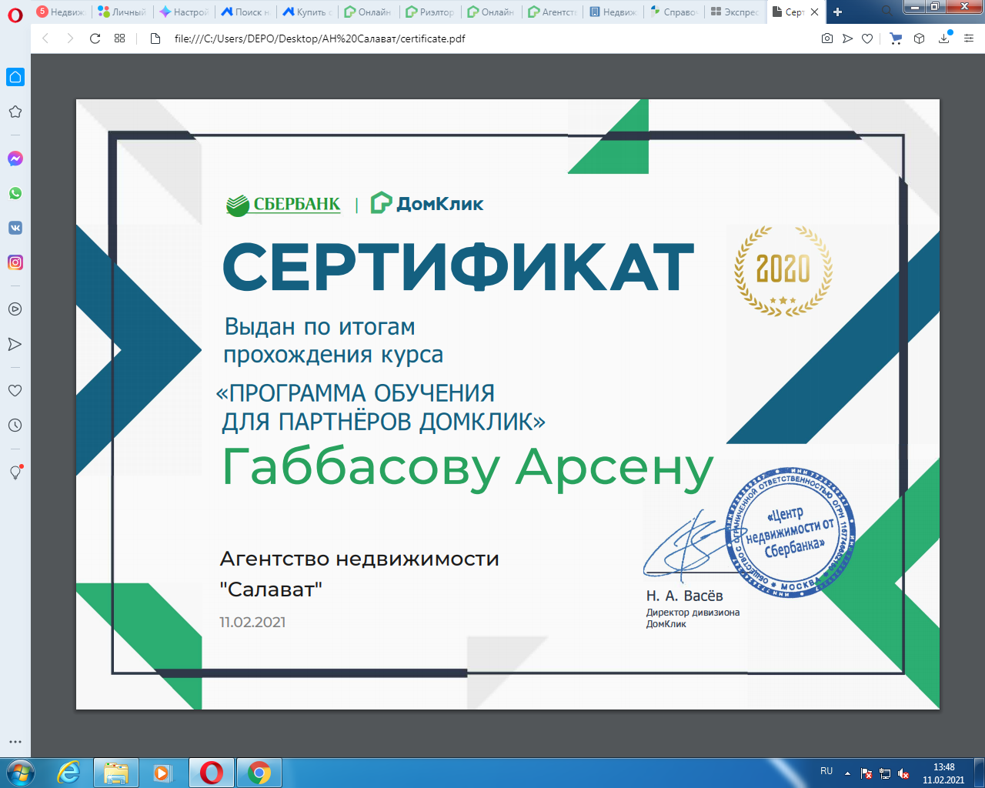The width and height of the screenshot is (985, 788).
Task: Open the cube extensions icon
Action: point(919,38)
